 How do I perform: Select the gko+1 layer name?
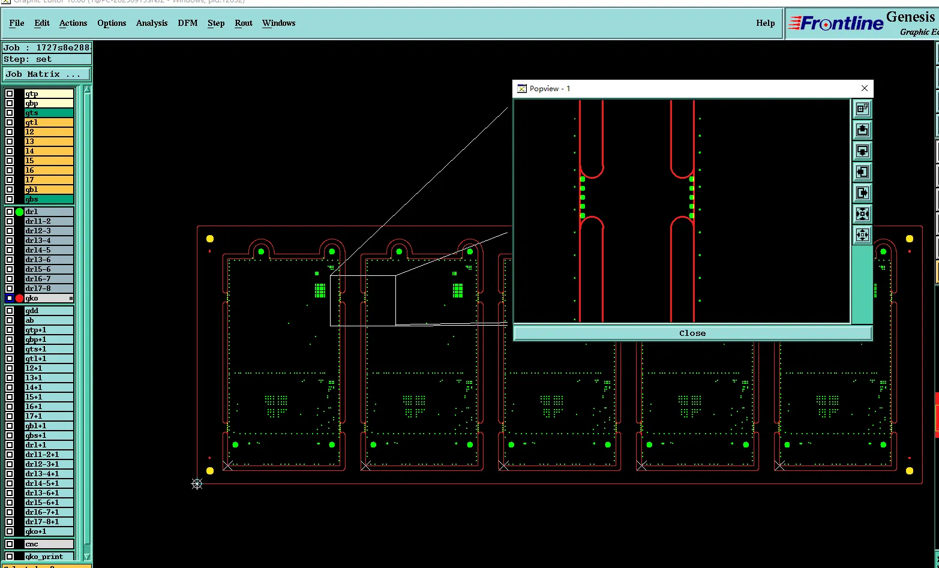49,531
